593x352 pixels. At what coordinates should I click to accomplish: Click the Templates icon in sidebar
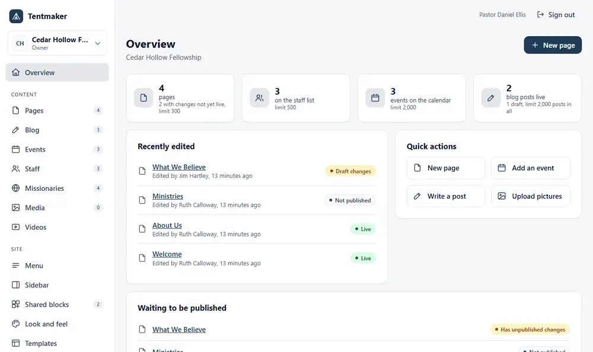(x=15, y=343)
